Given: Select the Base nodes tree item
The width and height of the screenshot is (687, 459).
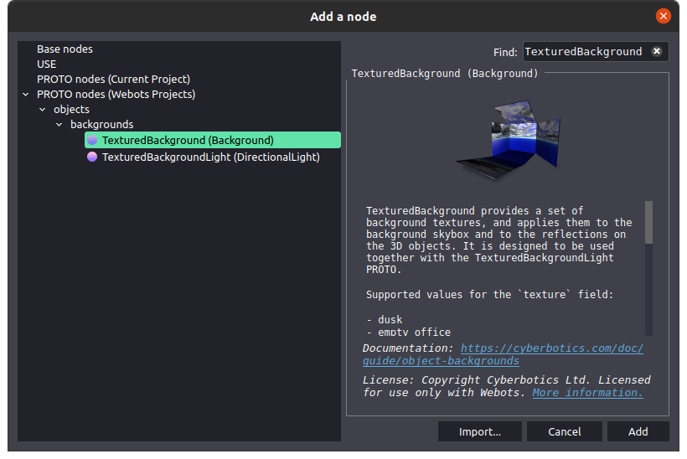Looking at the screenshot, I should pyautogui.click(x=65, y=49).
